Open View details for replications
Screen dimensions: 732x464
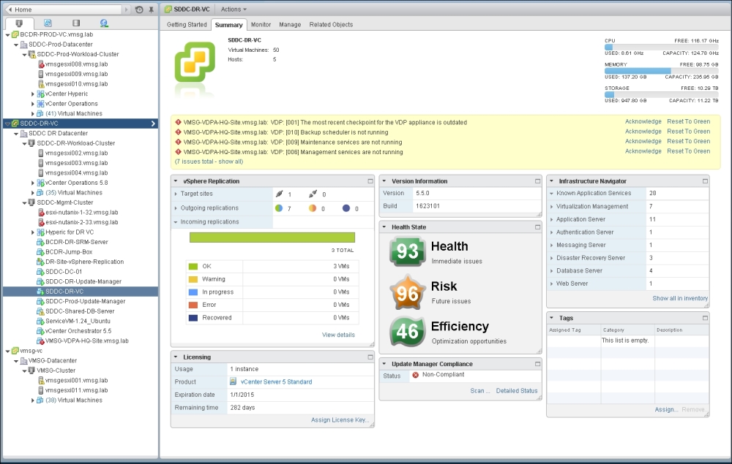pos(338,335)
